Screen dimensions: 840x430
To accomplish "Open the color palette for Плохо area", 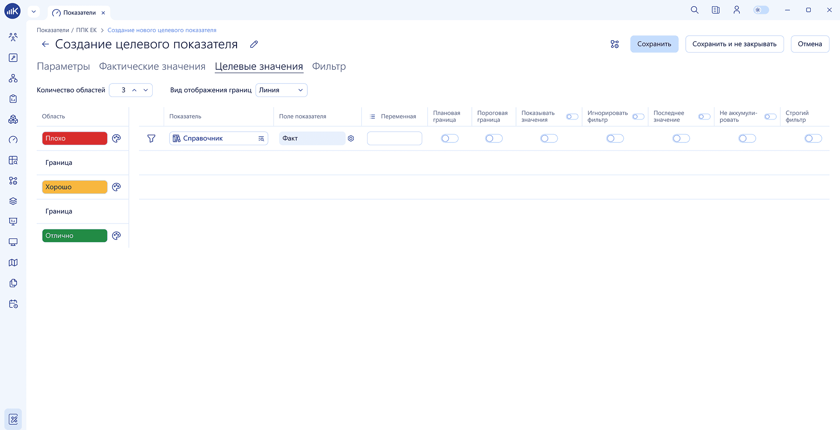I will [x=116, y=139].
